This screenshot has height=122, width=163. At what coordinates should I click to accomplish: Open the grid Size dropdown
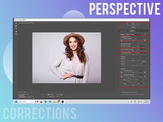tap(63, 97)
